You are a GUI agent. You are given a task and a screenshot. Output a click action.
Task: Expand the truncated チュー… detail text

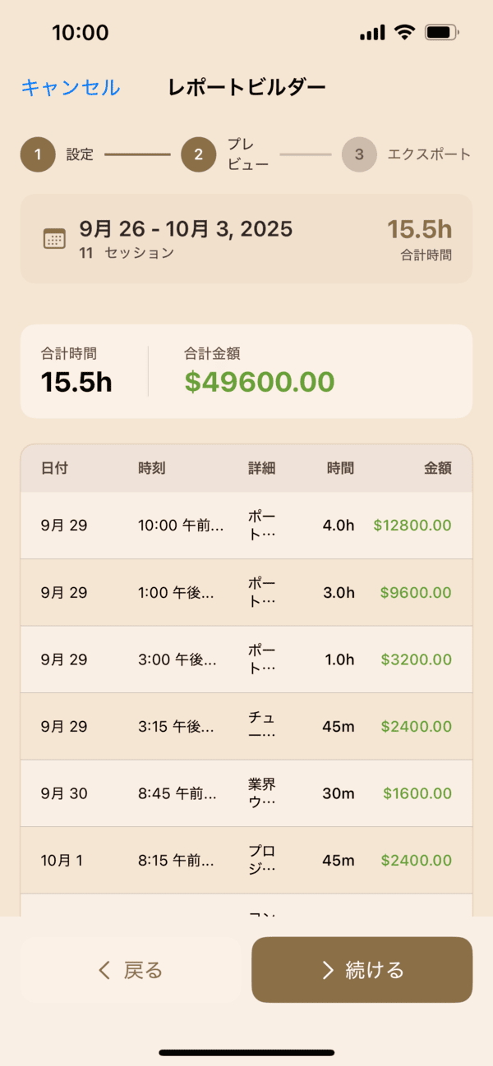point(261,725)
